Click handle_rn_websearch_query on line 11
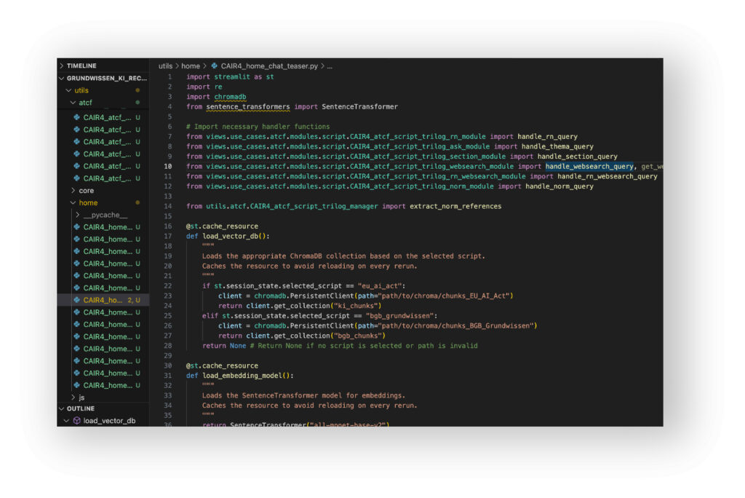The width and height of the screenshot is (745, 498). pyautogui.click(x=607, y=176)
